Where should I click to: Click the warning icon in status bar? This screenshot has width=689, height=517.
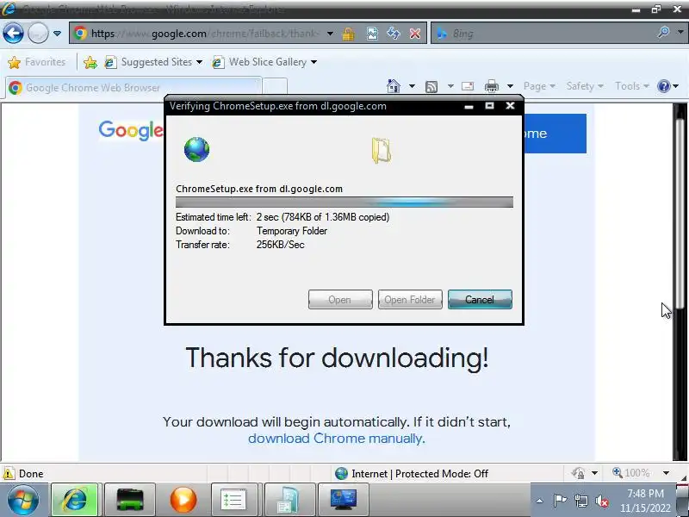click(x=9, y=473)
